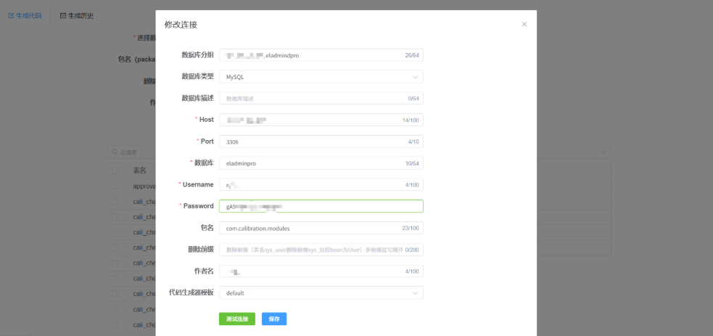Click the chevron arrow in default template select

click(415, 292)
